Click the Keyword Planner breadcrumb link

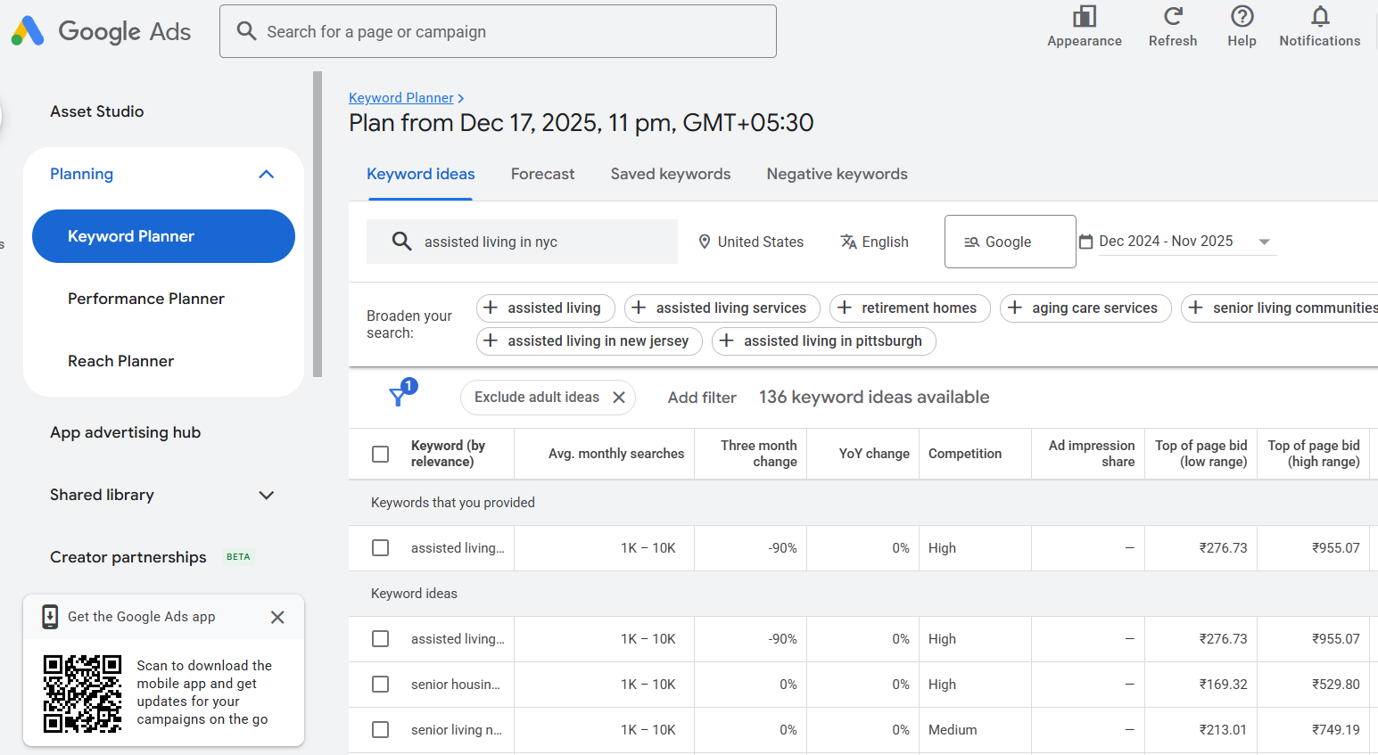point(401,98)
